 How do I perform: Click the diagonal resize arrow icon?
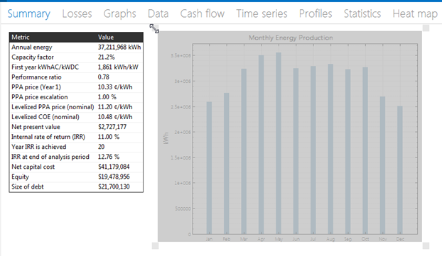point(154,28)
